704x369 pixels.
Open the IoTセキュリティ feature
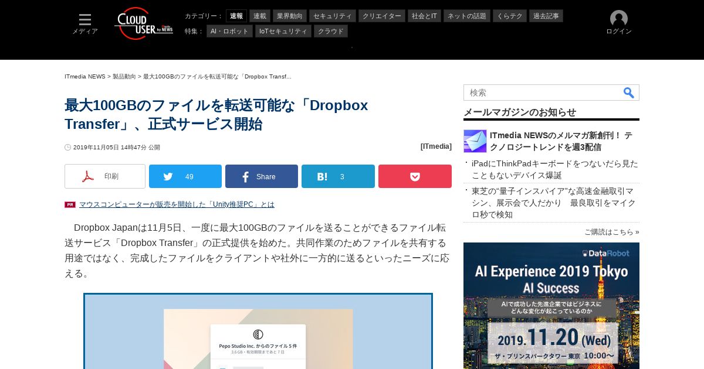[x=283, y=31]
